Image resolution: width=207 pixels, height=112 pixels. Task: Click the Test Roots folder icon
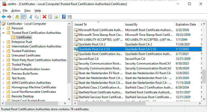click(x=8, y=78)
